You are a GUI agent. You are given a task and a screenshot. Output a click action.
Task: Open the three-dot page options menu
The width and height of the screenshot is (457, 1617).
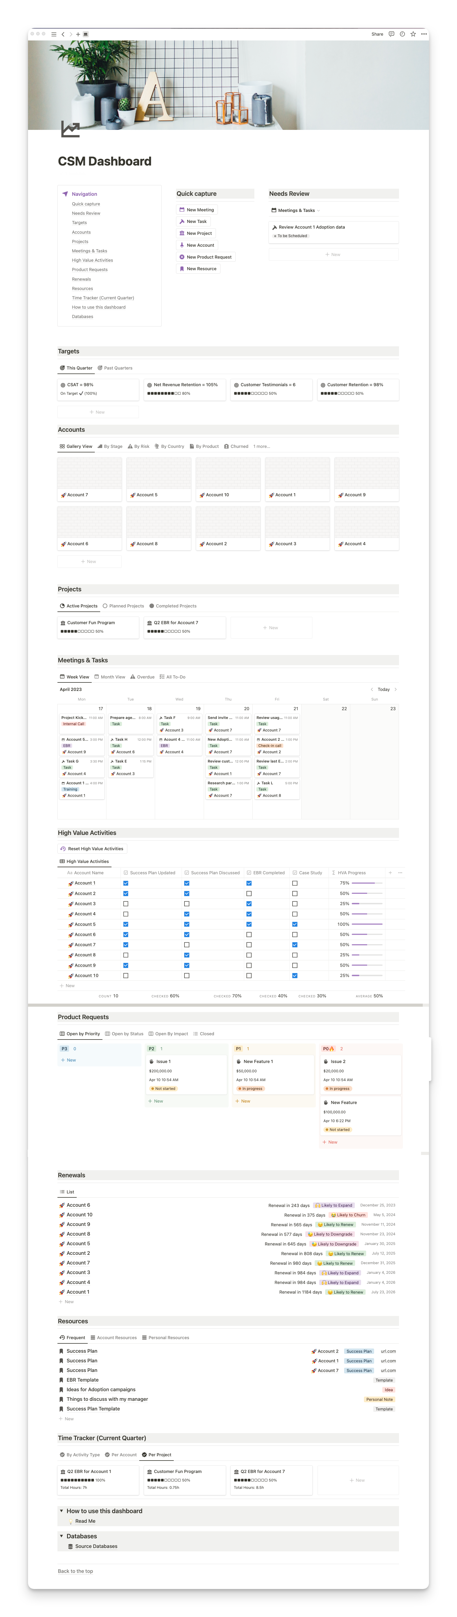coord(424,34)
